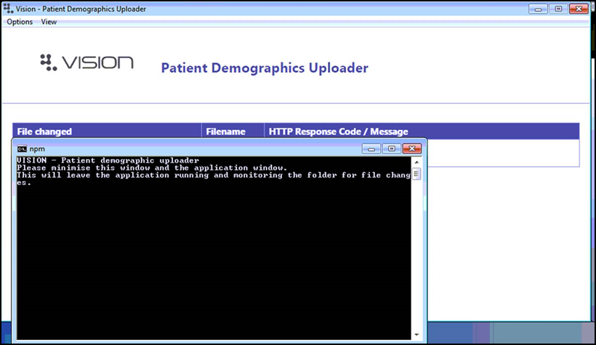Click the 'Patient Demographics Uploader' heading

click(x=264, y=68)
